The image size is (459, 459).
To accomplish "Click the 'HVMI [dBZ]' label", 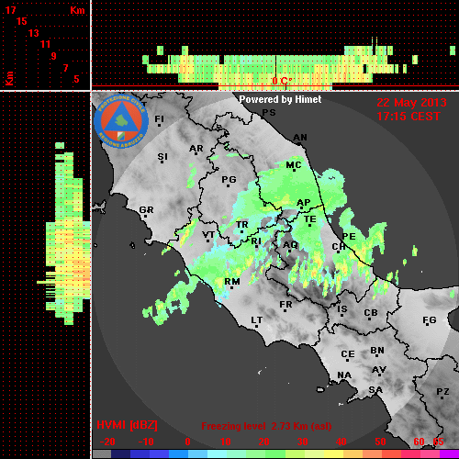I will coord(127,425).
